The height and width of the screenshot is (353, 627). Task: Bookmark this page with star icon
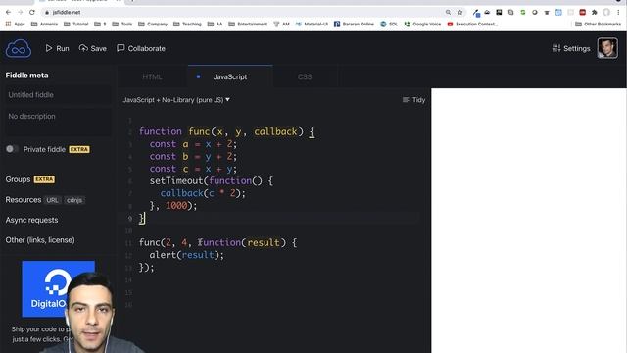pyautogui.click(x=460, y=13)
